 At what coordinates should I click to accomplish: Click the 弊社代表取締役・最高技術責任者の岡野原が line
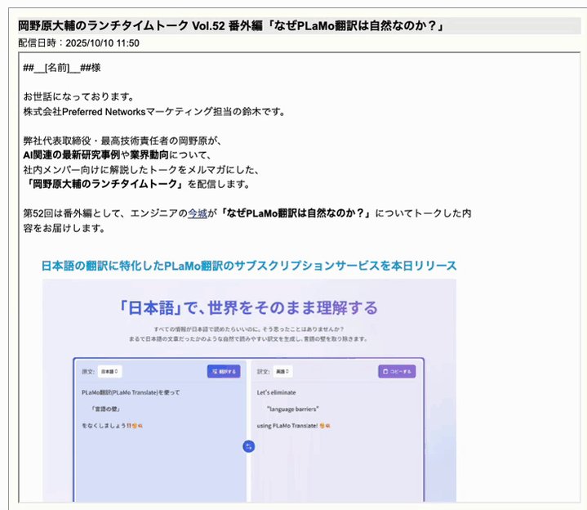coord(122,141)
